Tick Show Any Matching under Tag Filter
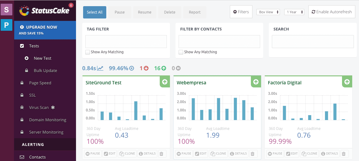 [87, 52]
